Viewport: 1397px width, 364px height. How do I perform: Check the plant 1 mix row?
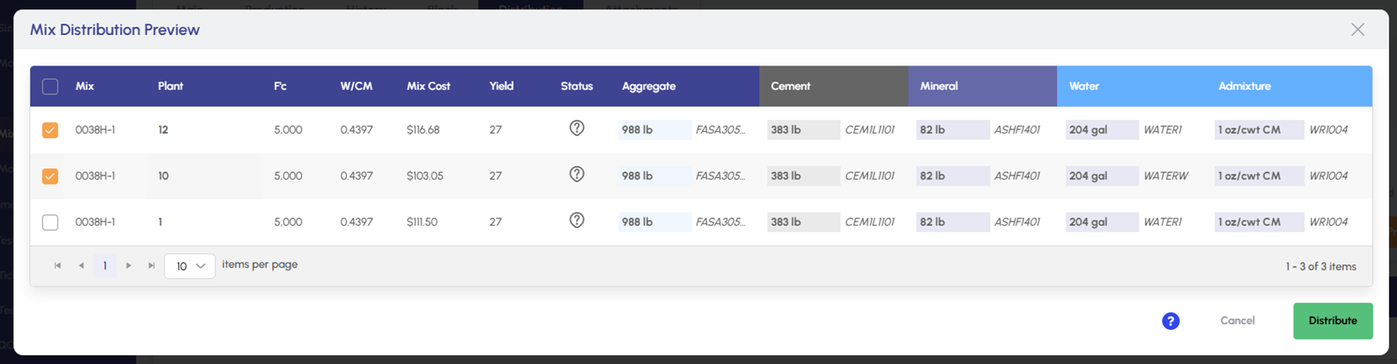(50, 222)
